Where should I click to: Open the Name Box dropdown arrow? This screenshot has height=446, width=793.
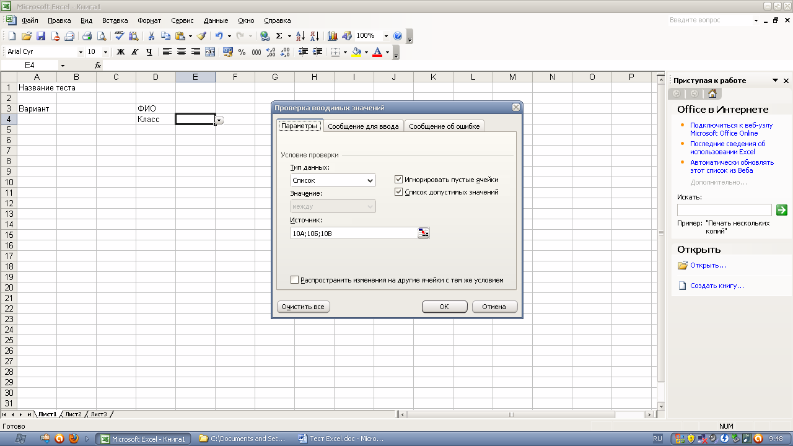(x=63, y=65)
